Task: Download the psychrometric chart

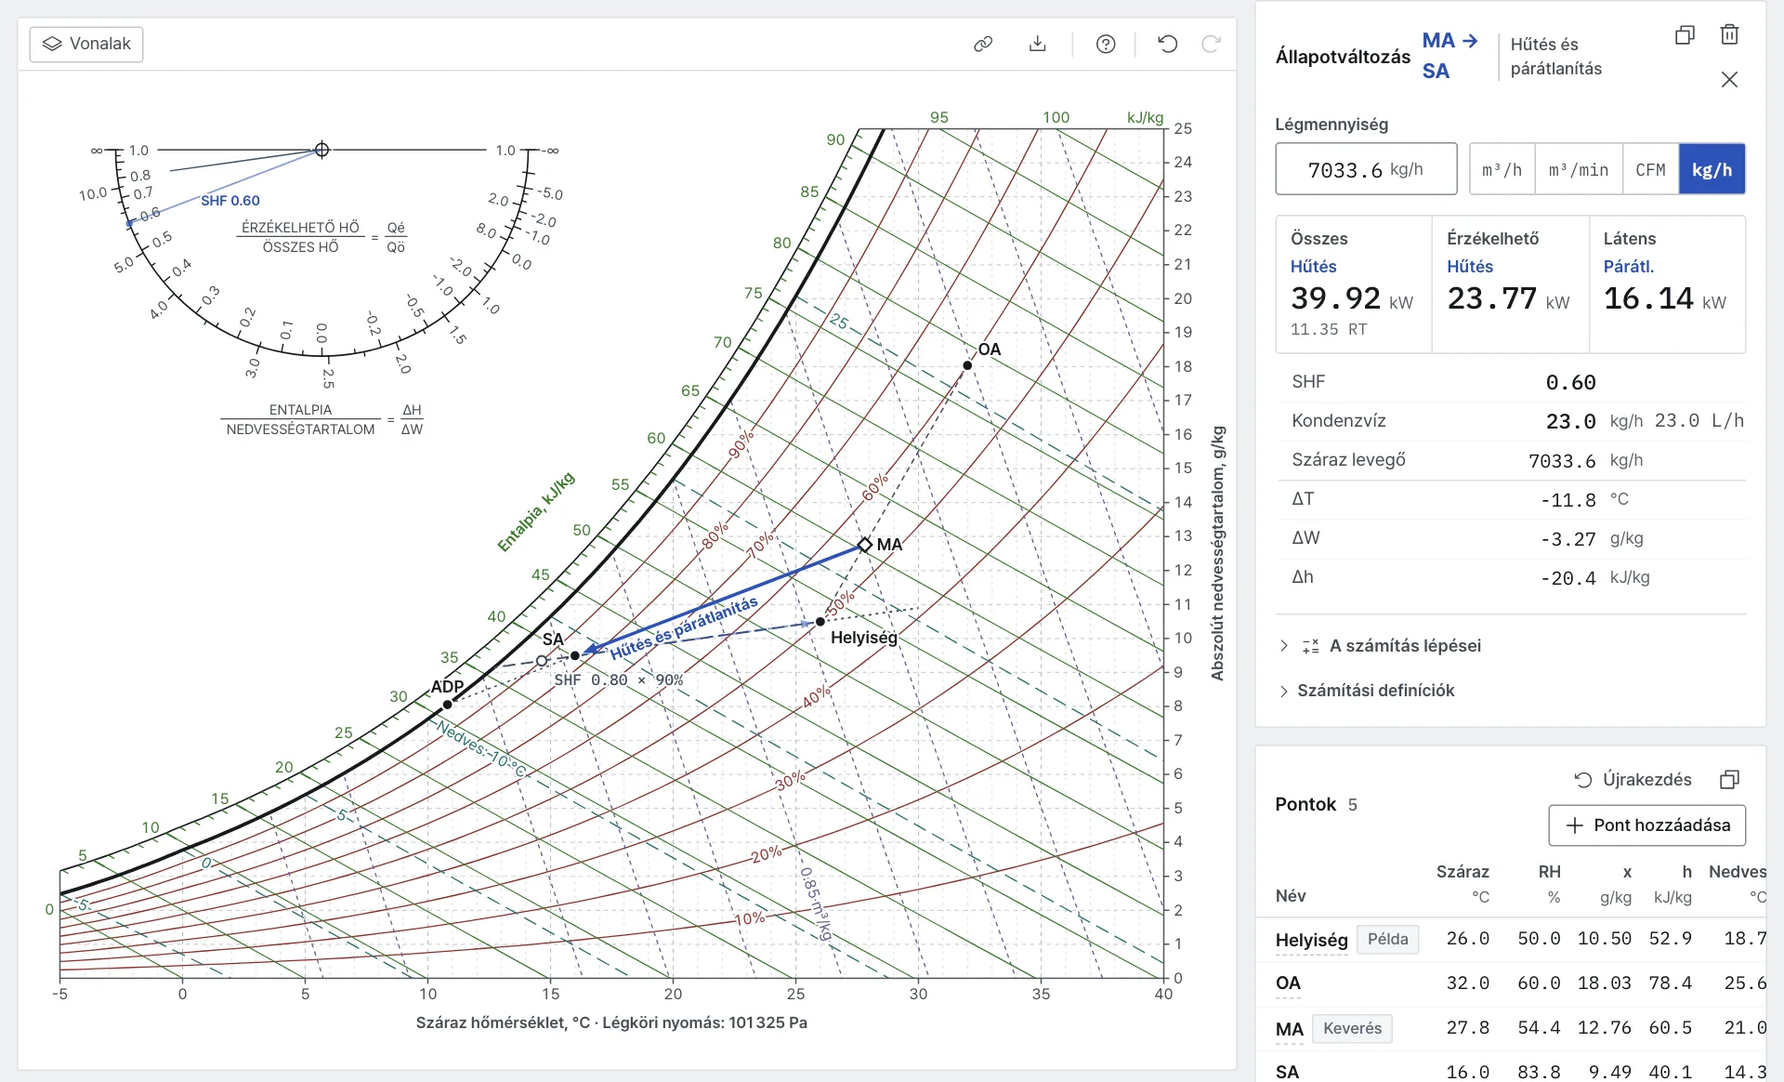Action: (1038, 44)
